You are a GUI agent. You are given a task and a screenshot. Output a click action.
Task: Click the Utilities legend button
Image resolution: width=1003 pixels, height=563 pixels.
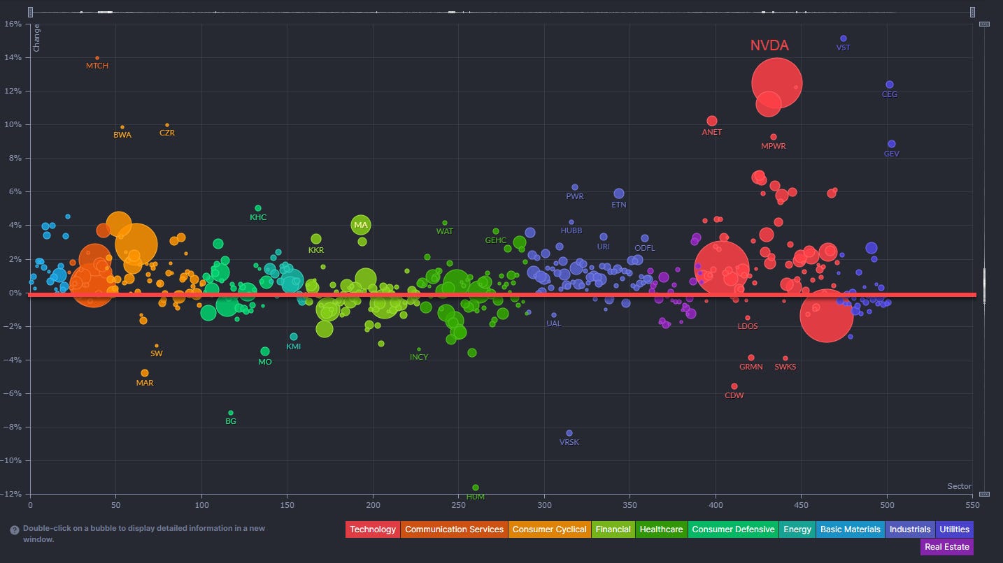[x=954, y=529]
